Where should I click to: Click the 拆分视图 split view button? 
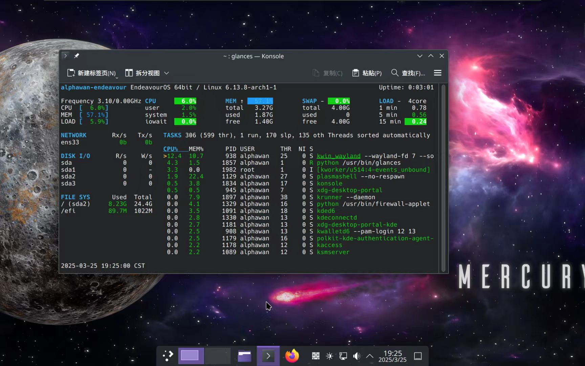pos(142,73)
